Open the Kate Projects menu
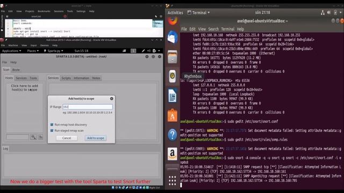The image size is (344, 193). point(30,11)
